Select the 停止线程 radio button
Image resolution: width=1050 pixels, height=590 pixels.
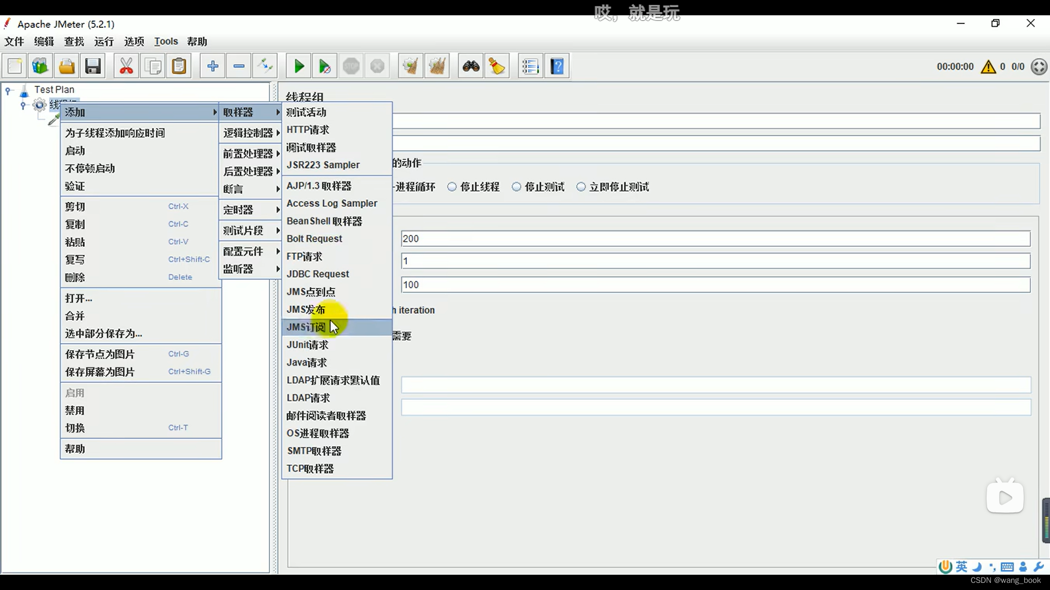[452, 187]
